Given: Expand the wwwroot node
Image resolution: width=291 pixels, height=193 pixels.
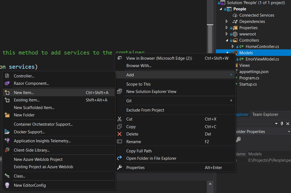Looking at the screenshot, I should tap(227, 34).
